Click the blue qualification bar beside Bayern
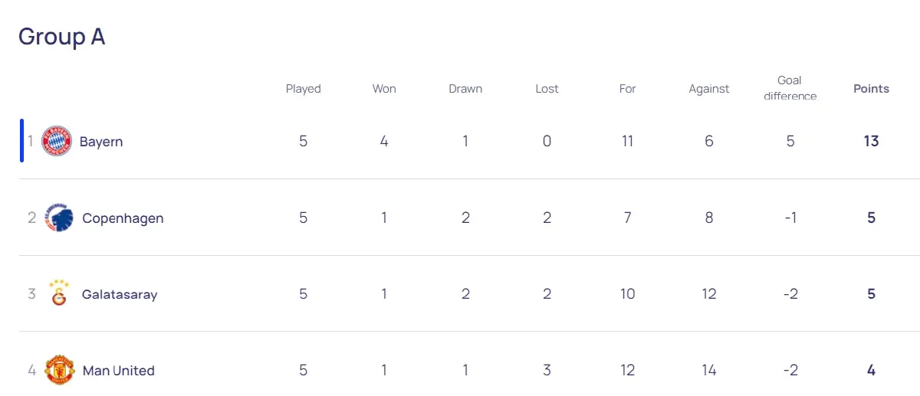The image size is (920, 396). (21, 141)
